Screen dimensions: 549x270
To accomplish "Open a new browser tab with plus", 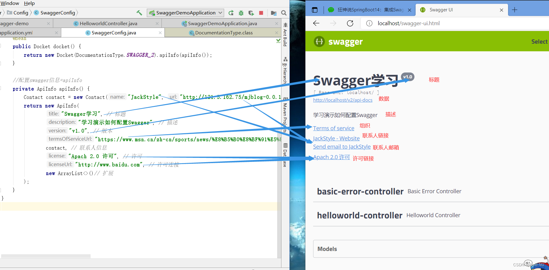I will point(515,10).
